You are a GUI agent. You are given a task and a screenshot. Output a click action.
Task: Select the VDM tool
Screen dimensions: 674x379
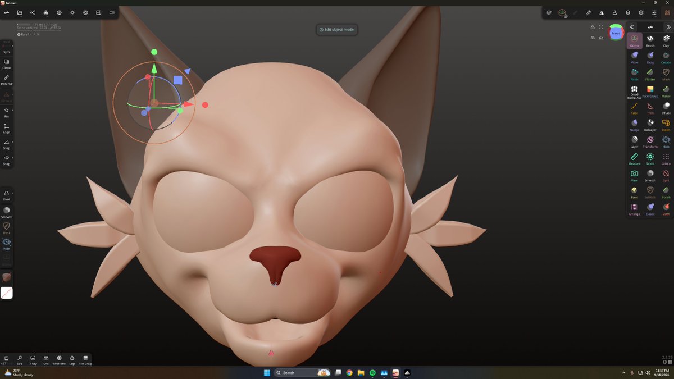[x=666, y=209]
